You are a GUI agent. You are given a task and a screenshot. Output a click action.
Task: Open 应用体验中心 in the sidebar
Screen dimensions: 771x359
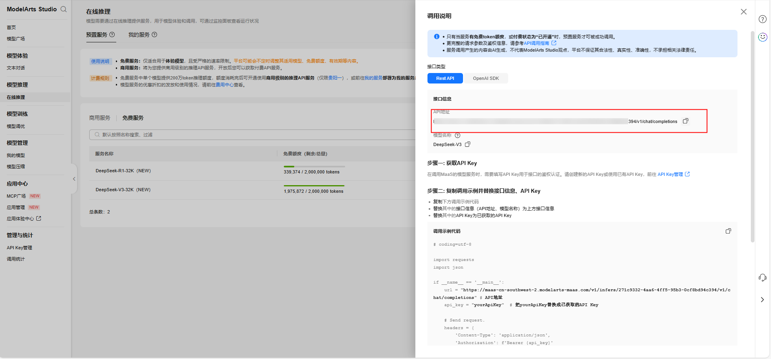20,219
